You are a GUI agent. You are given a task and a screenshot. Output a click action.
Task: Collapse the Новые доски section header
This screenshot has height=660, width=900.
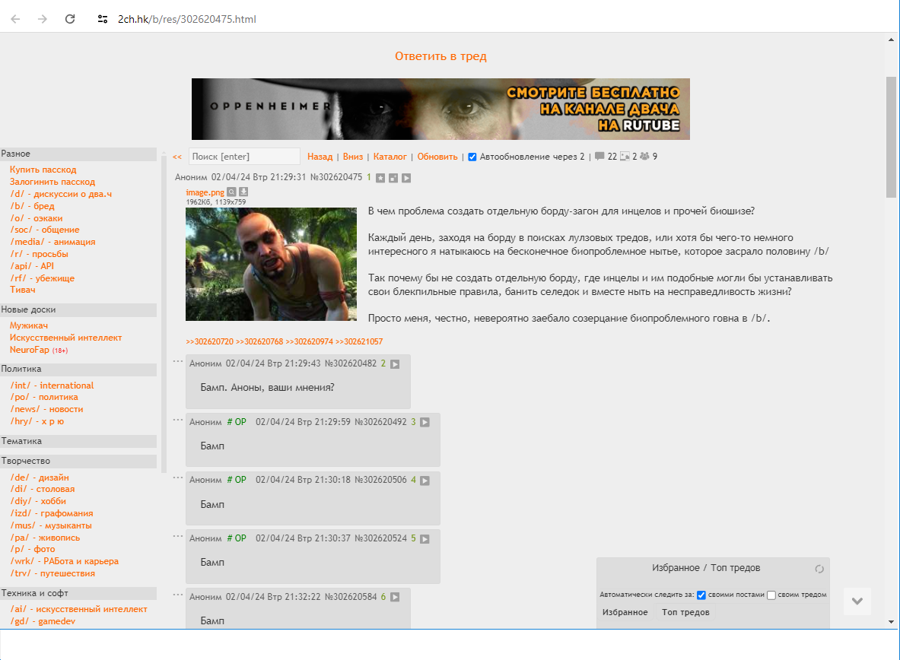[x=78, y=310]
